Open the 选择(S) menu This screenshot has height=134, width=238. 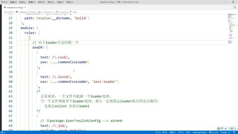click(22, 2)
